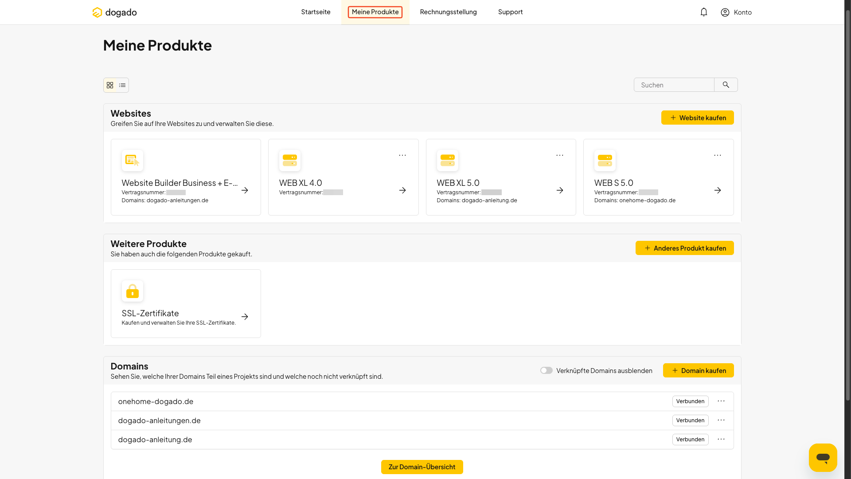
Task: Open options menu for onehome-dogado.de
Action: tap(721, 401)
